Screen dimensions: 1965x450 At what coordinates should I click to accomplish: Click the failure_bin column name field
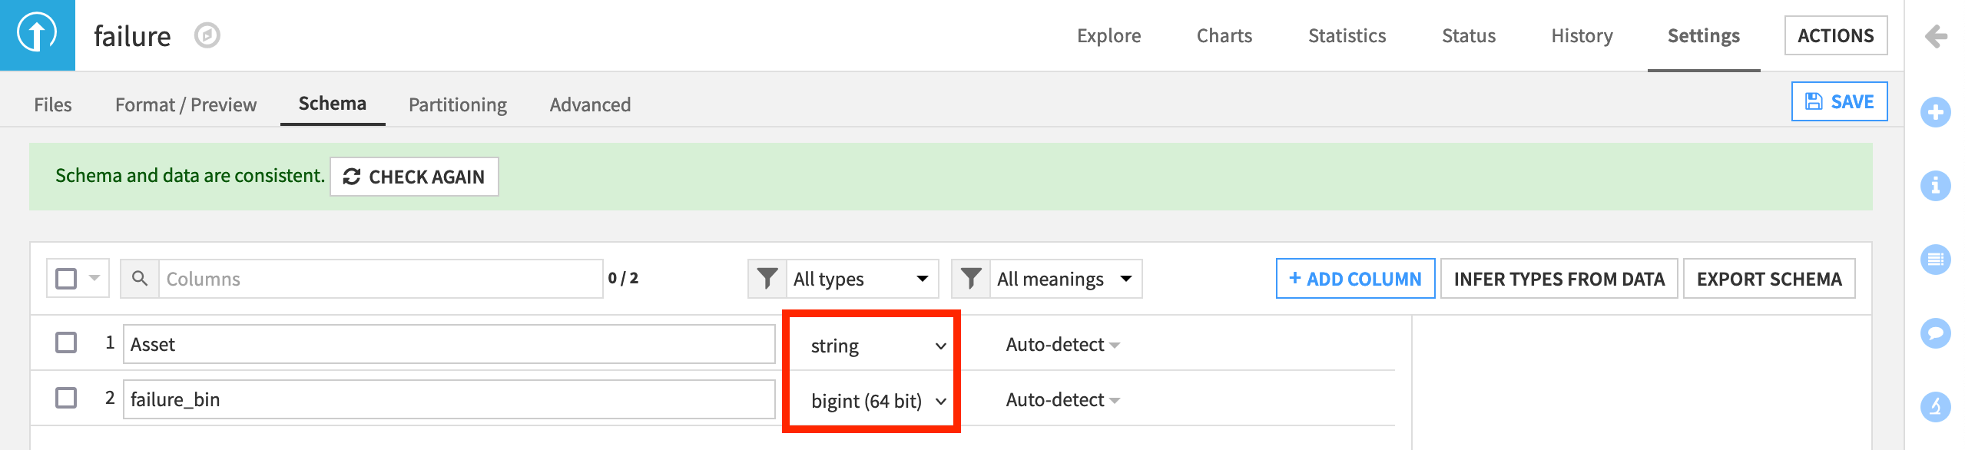(449, 399)
